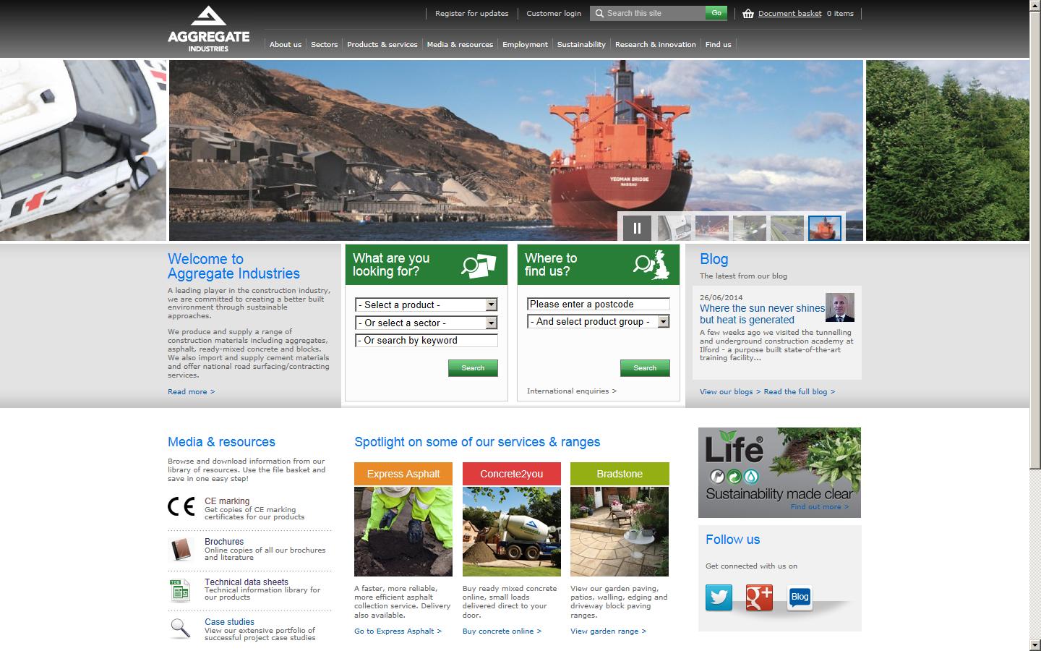Open the Blog icon in Follow us section
Image resolution: width=1041 pixels, height=651 pixels.
799,597
